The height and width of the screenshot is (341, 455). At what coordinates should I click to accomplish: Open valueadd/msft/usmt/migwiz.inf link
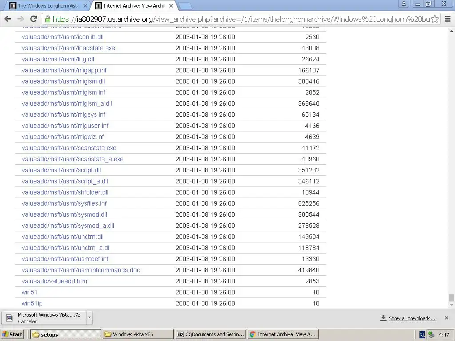point(63,137)
